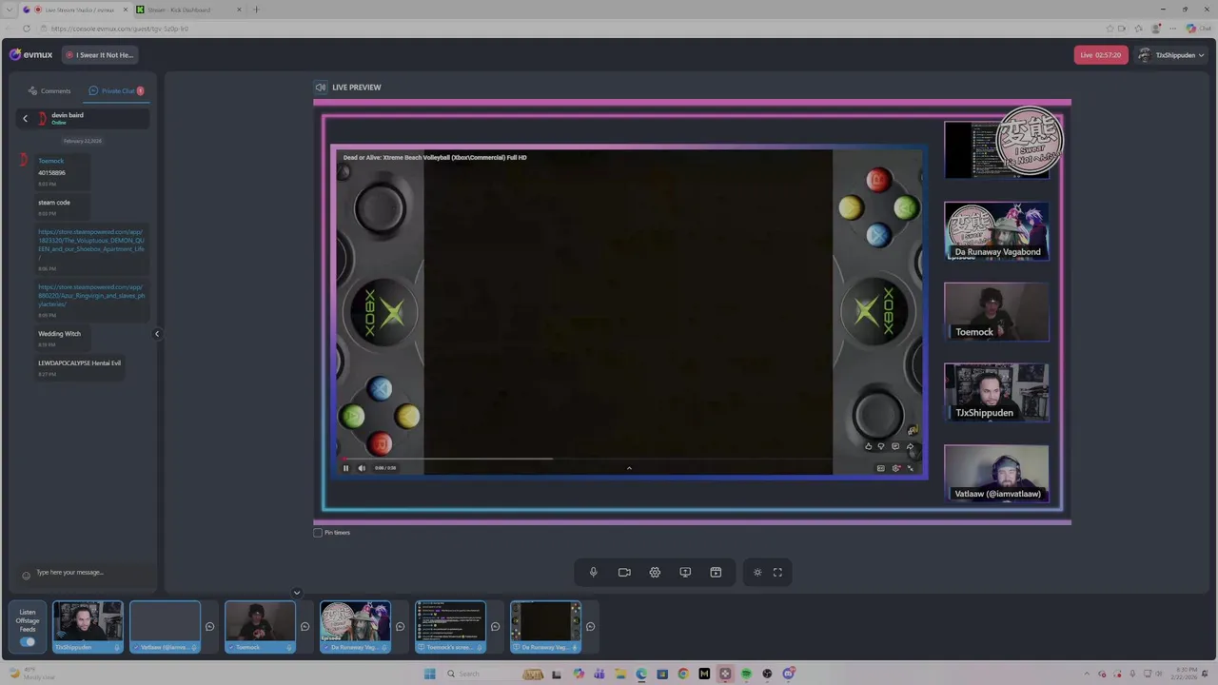Click the Windows Start button

point(429,674)
